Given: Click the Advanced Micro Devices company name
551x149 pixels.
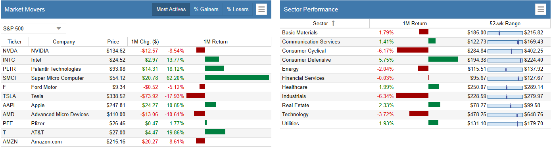Looking at the screenshot, I should point(60,114).
